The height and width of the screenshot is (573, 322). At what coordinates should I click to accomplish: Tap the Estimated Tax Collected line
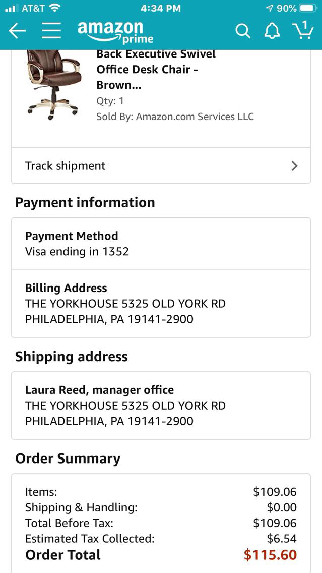point(161,539)
